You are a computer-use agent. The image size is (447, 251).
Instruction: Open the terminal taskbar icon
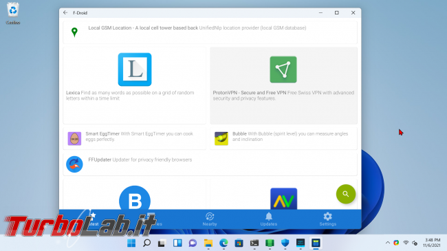254,243
